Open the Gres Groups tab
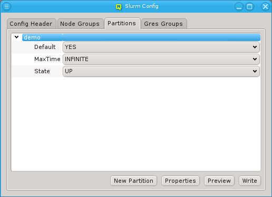 pos(163,24)
